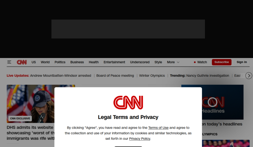253x147 pixels.
Task: Open Nancy Guthrie investigation trending link
Action: pos(208,76)
